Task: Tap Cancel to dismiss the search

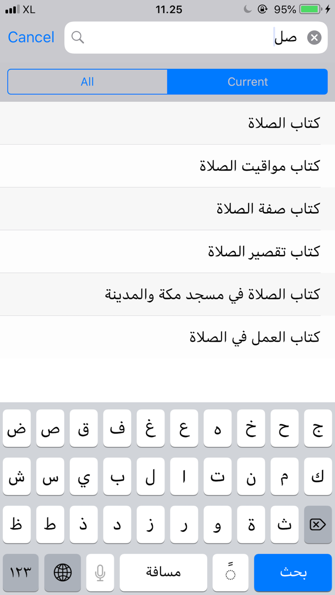Action: pos(30,37)
